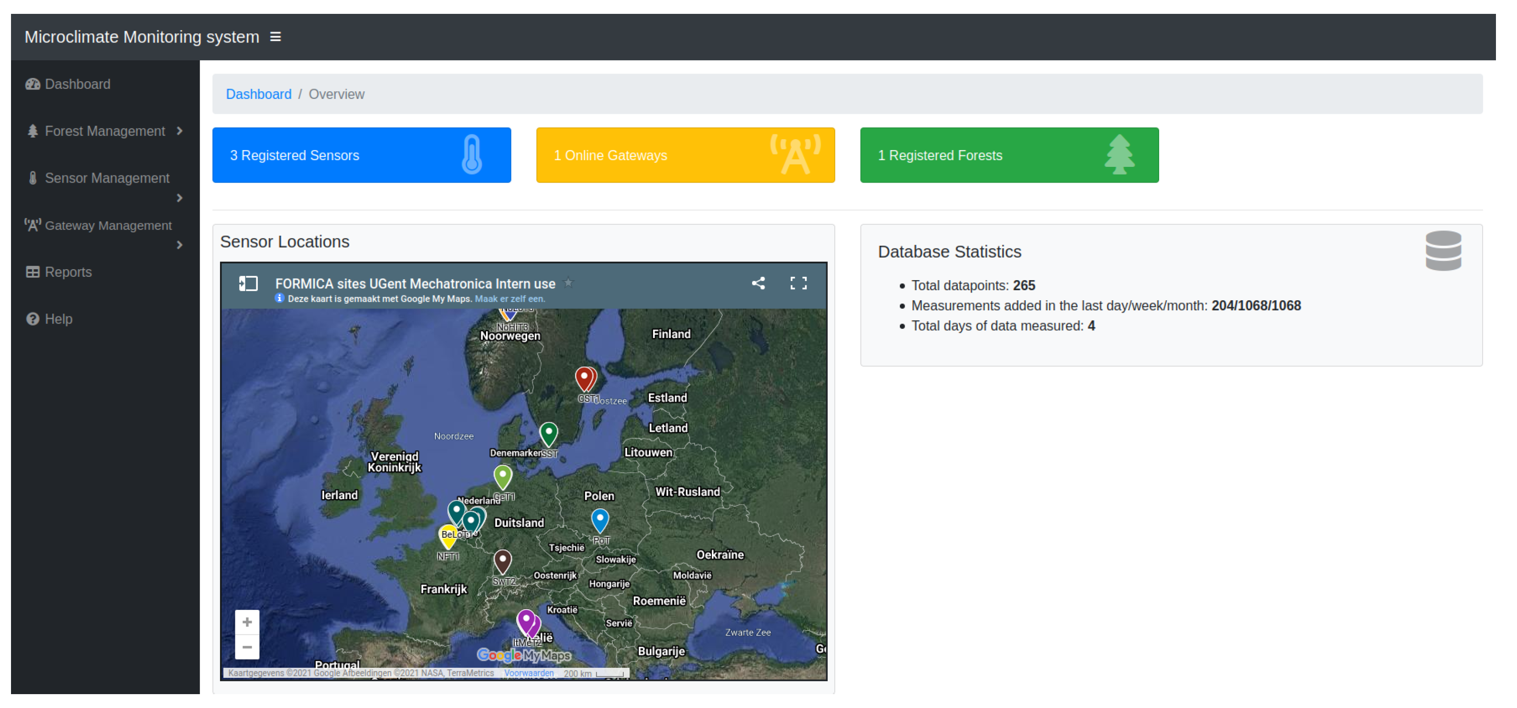Click the 'Maak er zelf een' link
The height and width of the screenshot is (708, 1517).
[x=509, y=299]
